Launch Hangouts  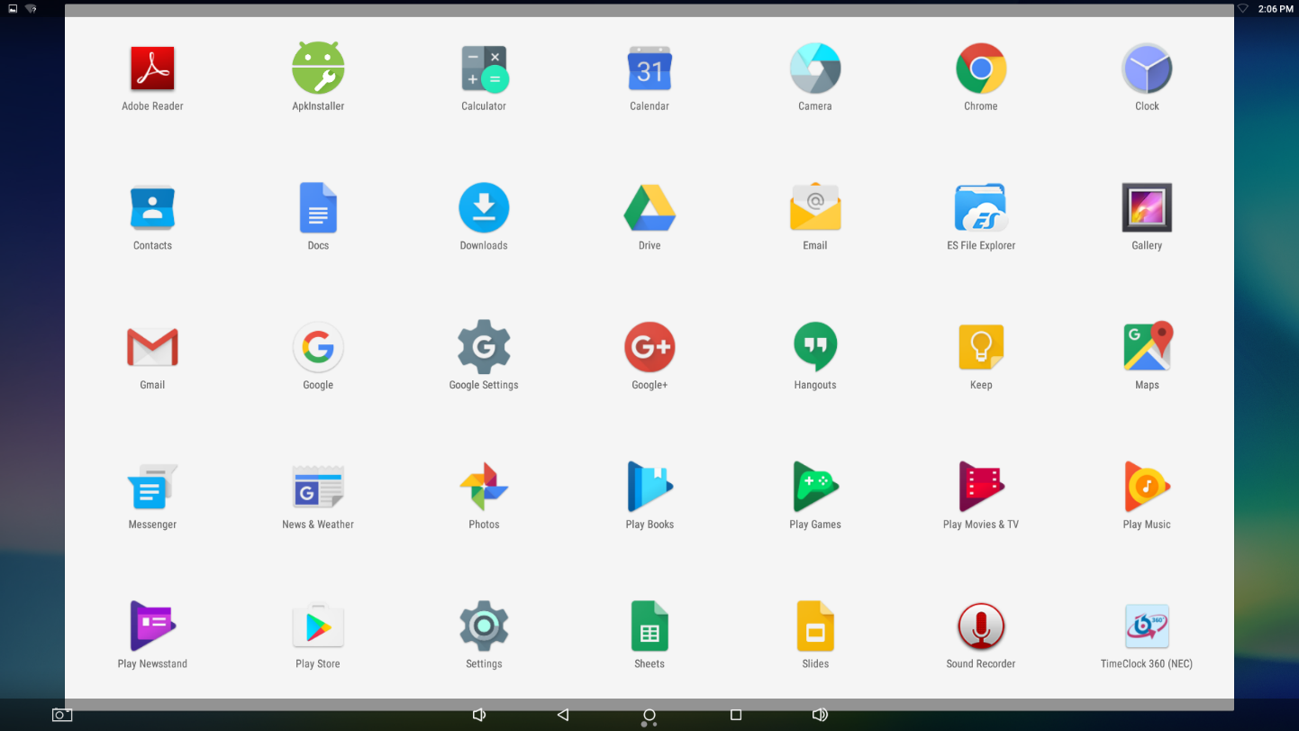pyautogui.click(x=815, y=348)
